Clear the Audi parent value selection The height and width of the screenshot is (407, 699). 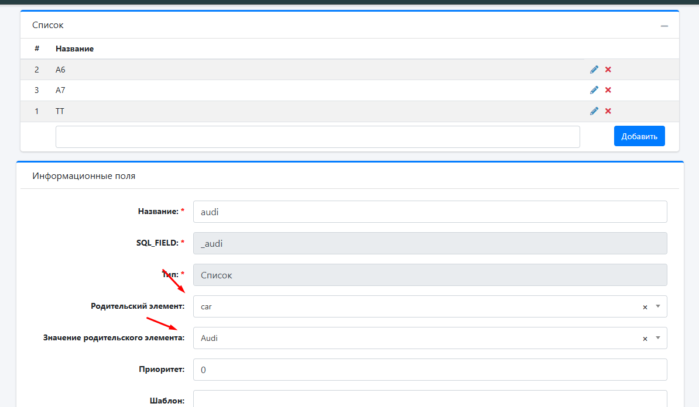645,339
